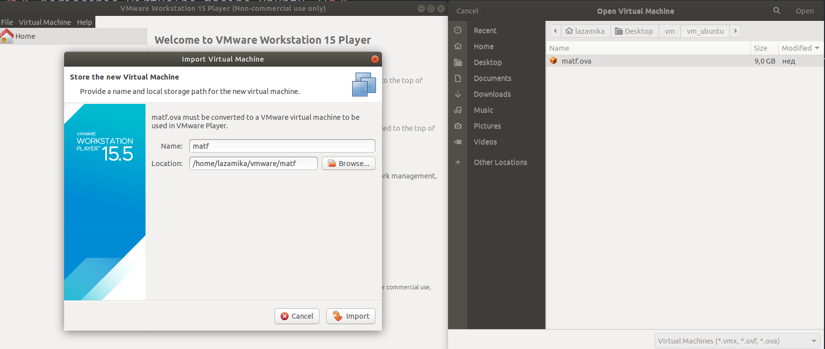Select the Home tab in VMware library
This screenshot has height=349, width=825.
(x=74, y=36)
